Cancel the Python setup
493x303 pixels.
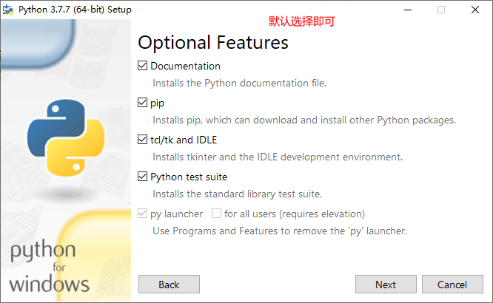click(x=452, y=285)
